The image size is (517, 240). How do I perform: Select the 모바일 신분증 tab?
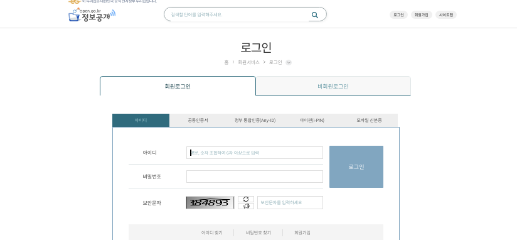[369, 120]
